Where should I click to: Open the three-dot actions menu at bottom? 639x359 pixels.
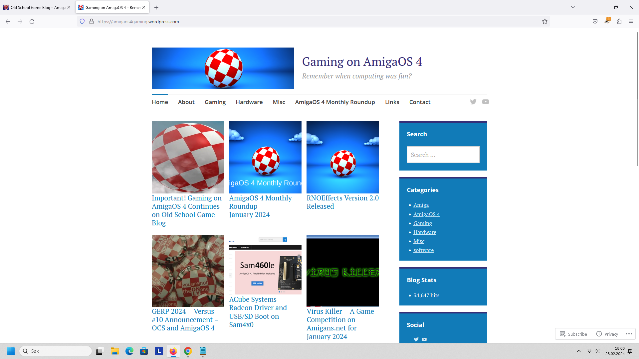pos(629,334)
